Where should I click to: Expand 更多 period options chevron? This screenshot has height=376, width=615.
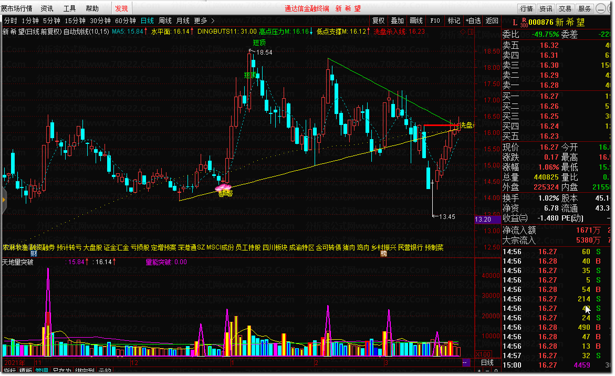pyautogui.click(x=213, y=21)
